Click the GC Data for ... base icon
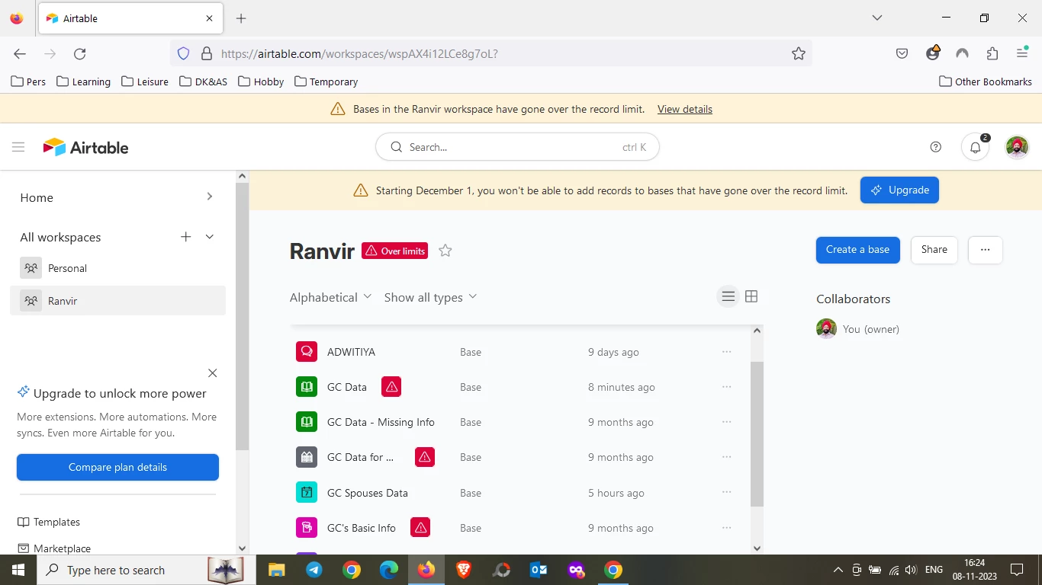 [x=307, y=457]
